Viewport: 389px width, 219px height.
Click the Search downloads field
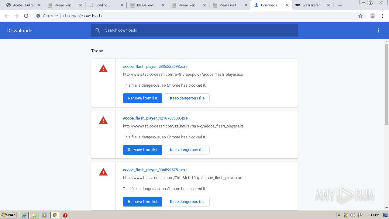pos(194,30)
